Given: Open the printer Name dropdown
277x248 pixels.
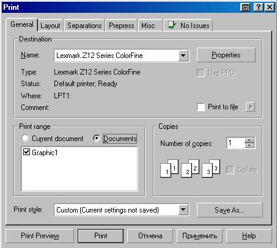Looking at the screenshot, I should pyautogui.click(x=183, y=56).
